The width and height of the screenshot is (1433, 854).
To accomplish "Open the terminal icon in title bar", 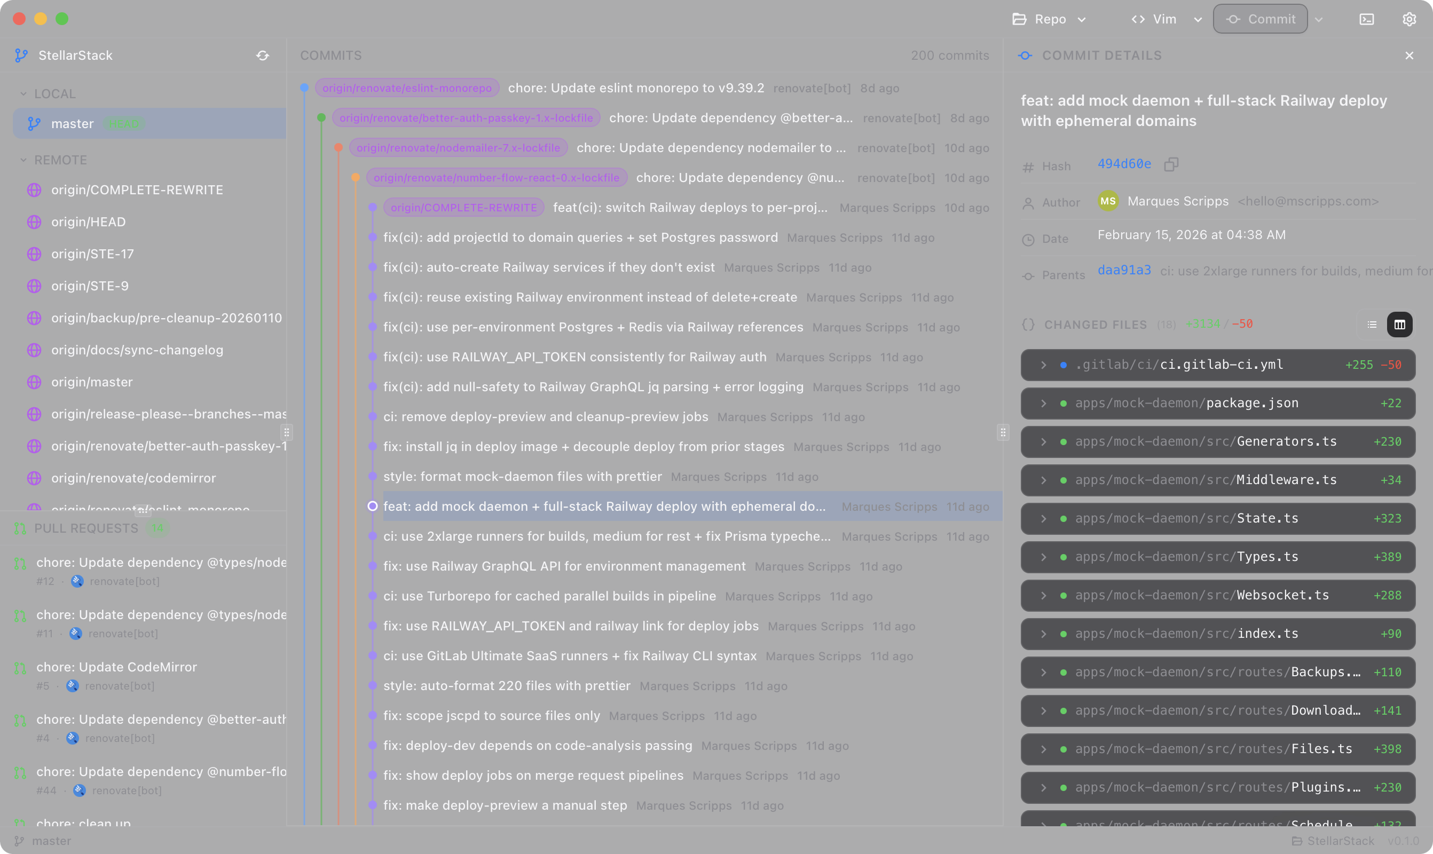I will 1366,19.
